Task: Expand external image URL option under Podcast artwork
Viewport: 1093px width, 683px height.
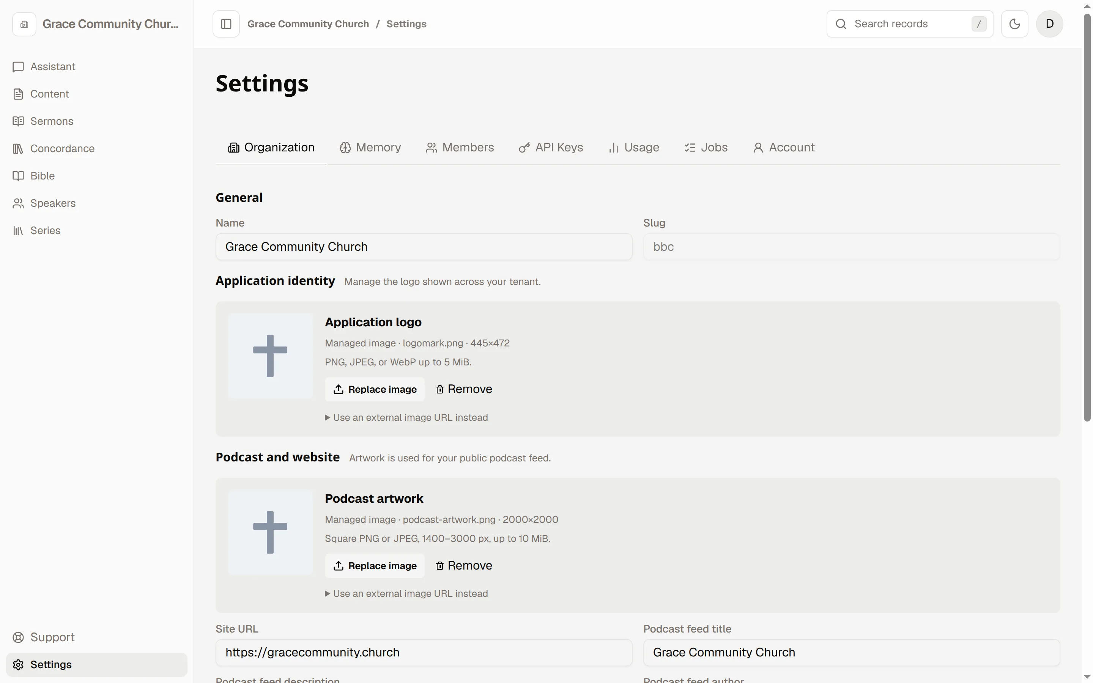Action: point(406,593)
